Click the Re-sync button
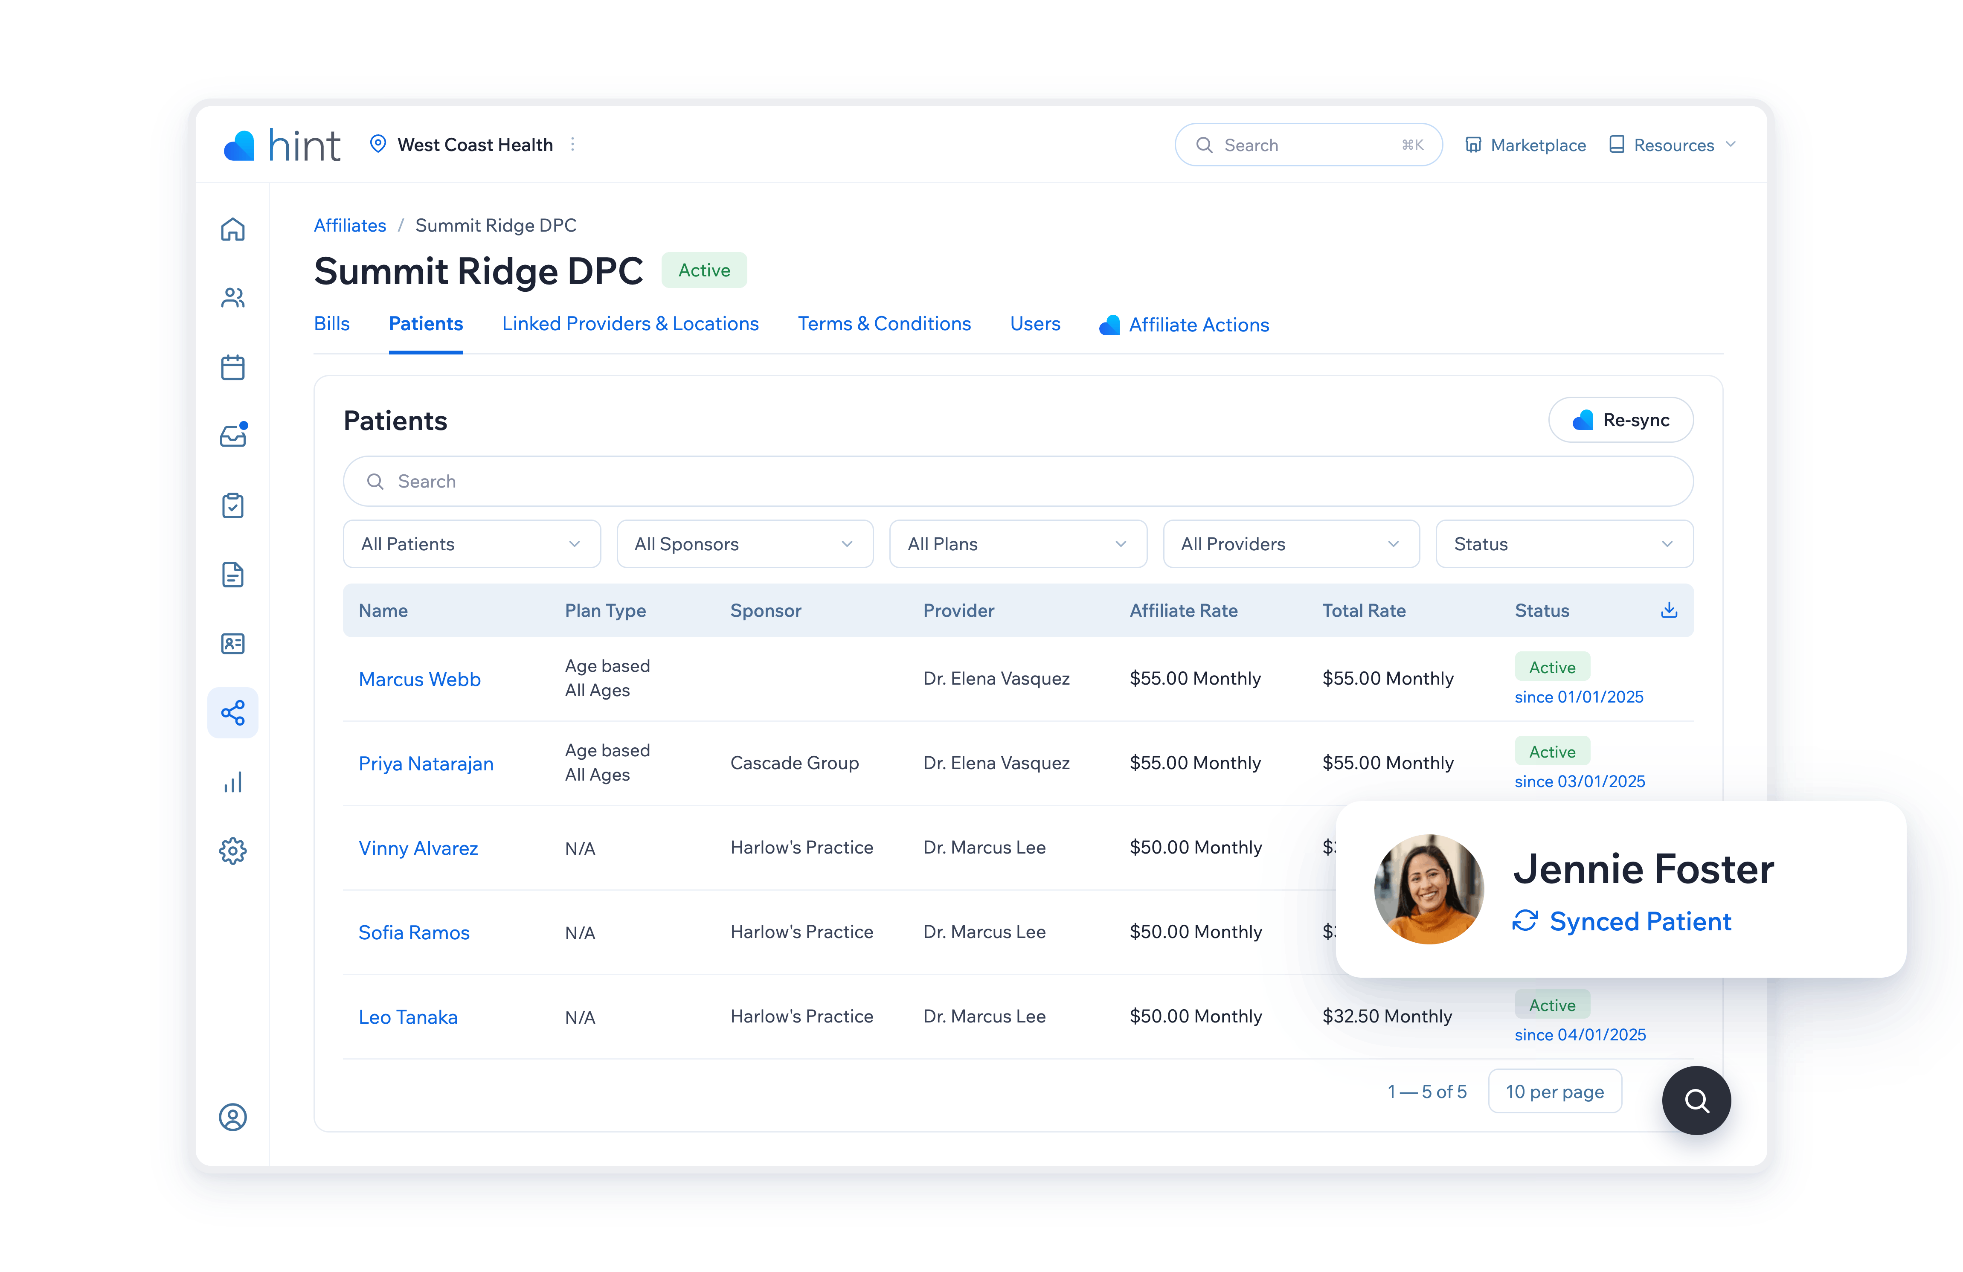The height and width of the screenshot is (1272, 1963). point(1621,420)
